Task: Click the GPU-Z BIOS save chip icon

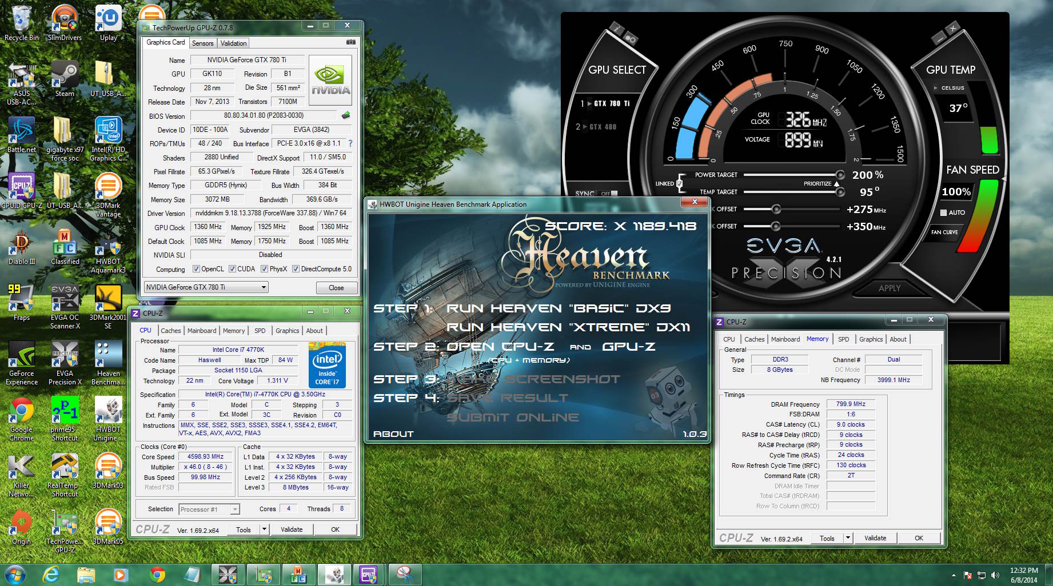Action: 345,115
